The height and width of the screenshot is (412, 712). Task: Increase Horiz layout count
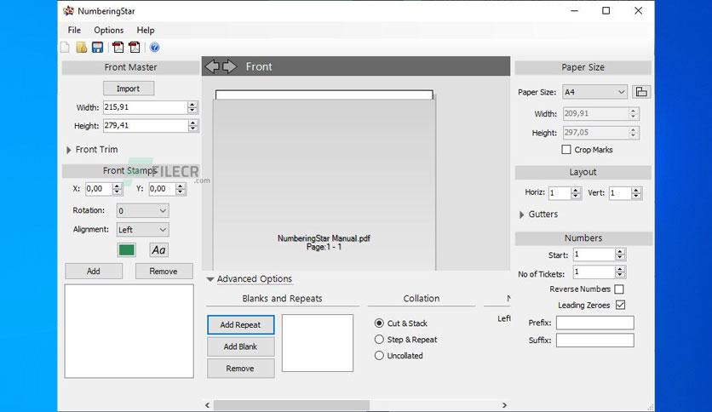point(576,190)
